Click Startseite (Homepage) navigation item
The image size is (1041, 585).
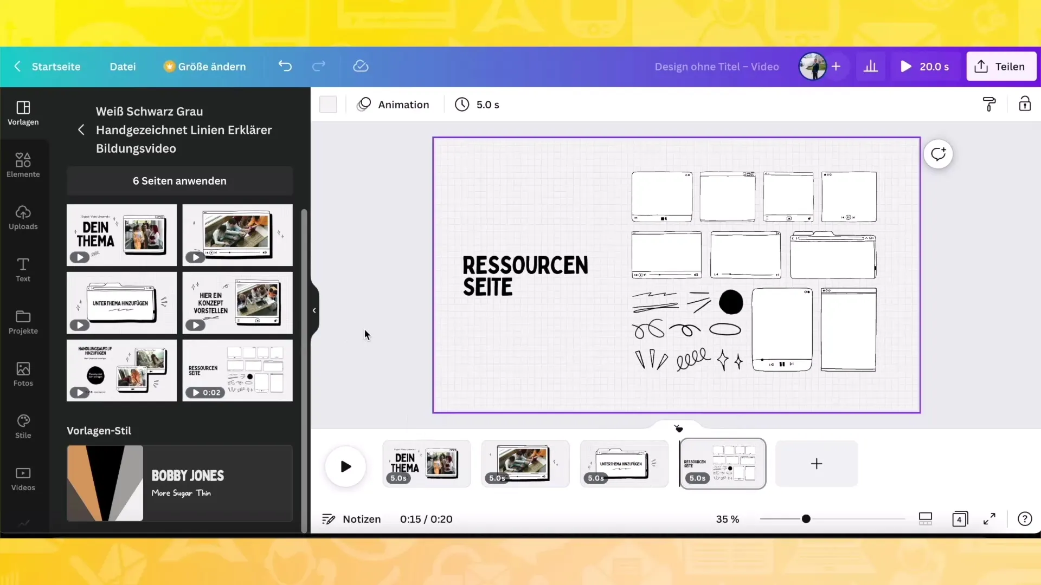56,66
